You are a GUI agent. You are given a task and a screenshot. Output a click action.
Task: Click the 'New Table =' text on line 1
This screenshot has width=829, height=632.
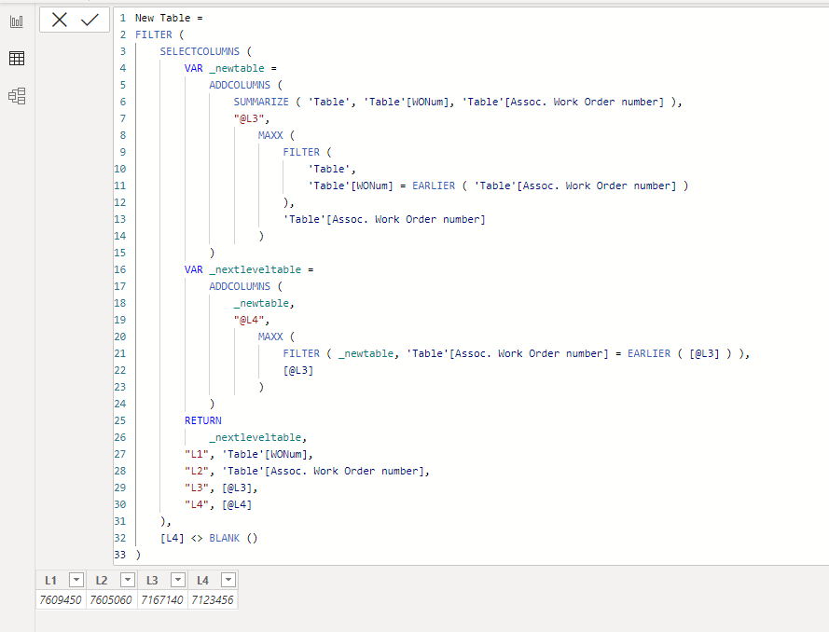169,18
